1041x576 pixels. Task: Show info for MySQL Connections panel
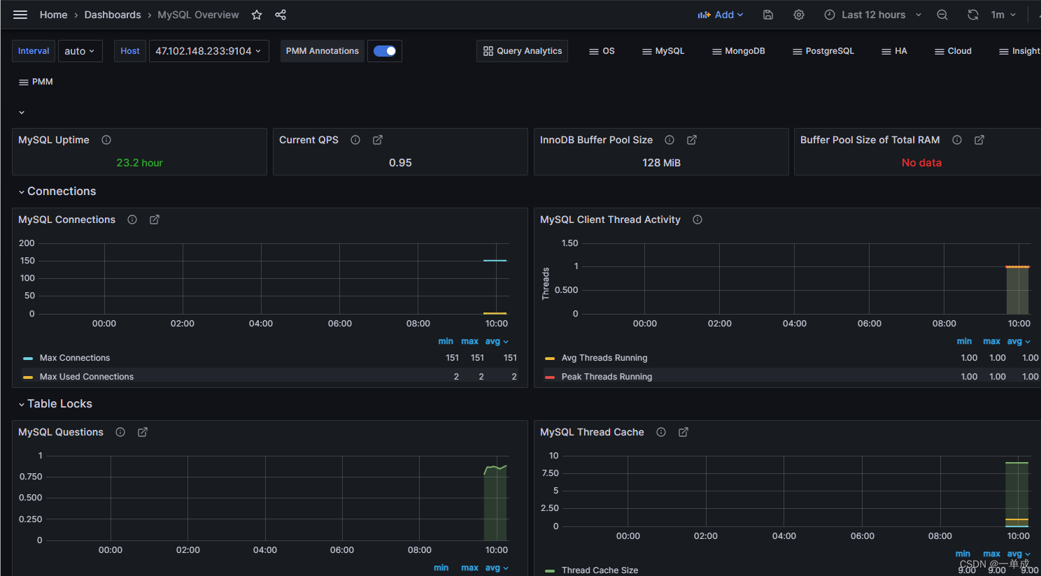132,219
